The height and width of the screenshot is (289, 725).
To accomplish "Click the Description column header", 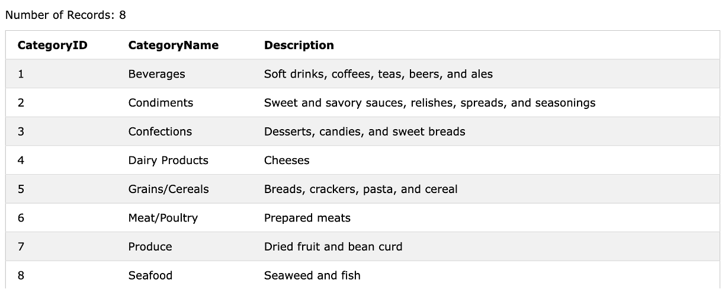I will tap(299, 46).
